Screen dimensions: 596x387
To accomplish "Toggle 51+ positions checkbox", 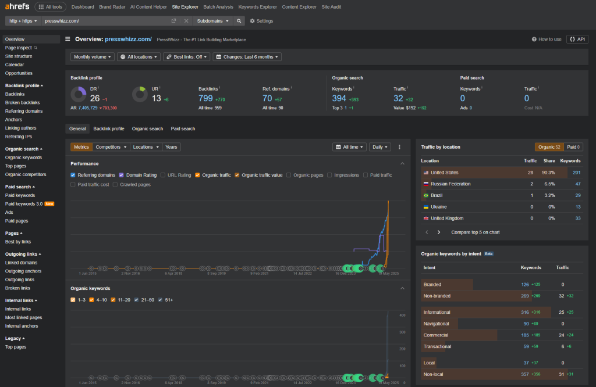I will tap(160, 300).
